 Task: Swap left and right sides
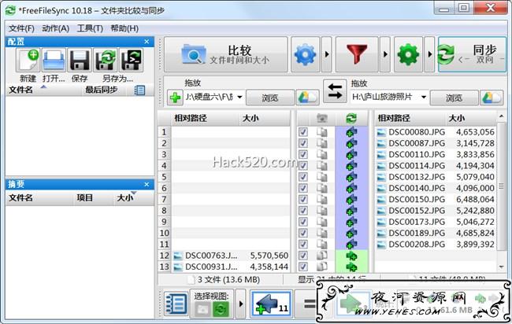[335, 91]
